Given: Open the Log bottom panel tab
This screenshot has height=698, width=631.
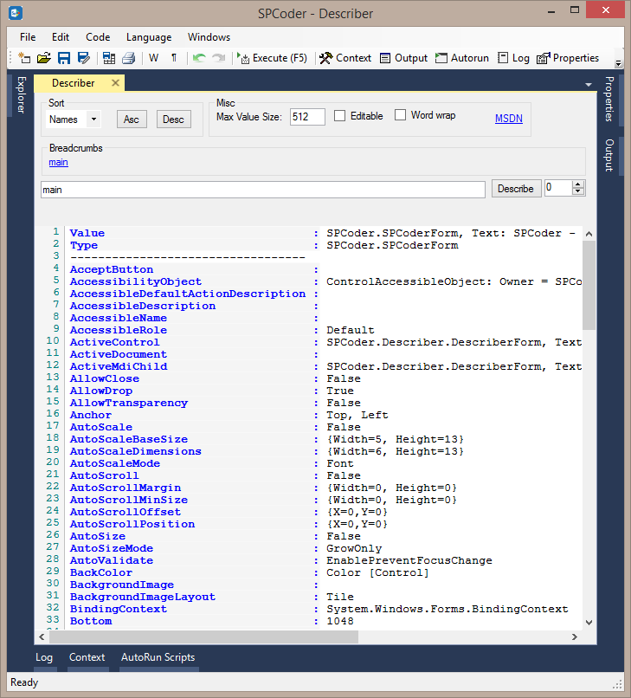Looking at the screenshot, I should pyautogui.click(x=44, y=657).
